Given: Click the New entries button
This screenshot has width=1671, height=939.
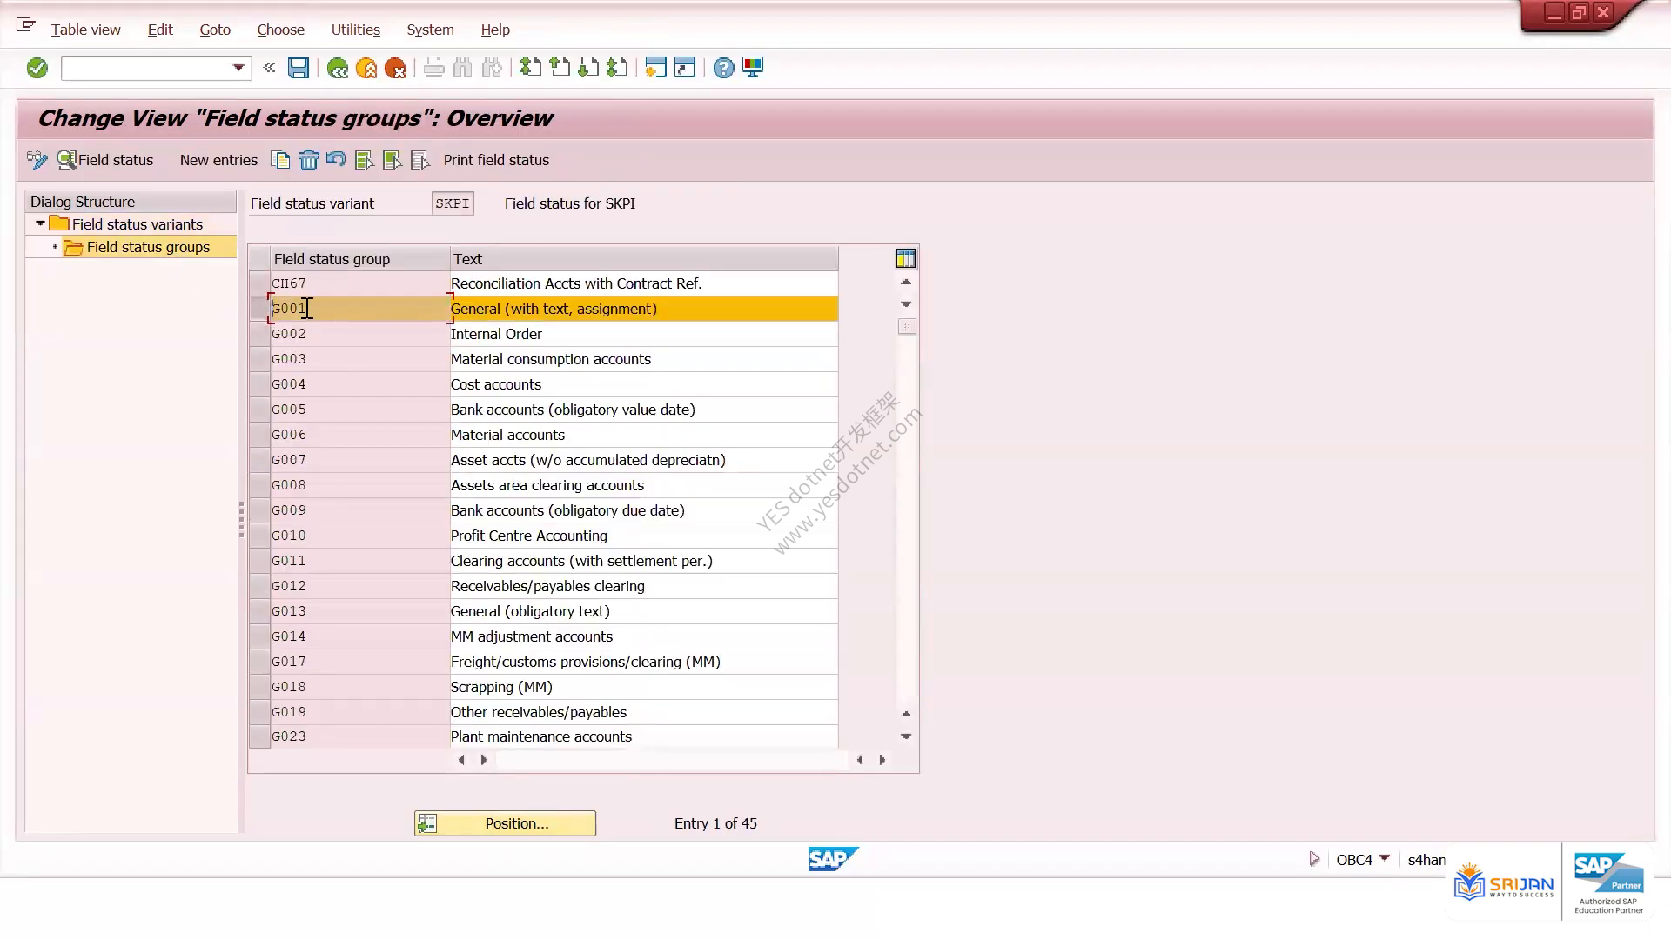Looking at the screenshot, I should [x=218, y=160].
